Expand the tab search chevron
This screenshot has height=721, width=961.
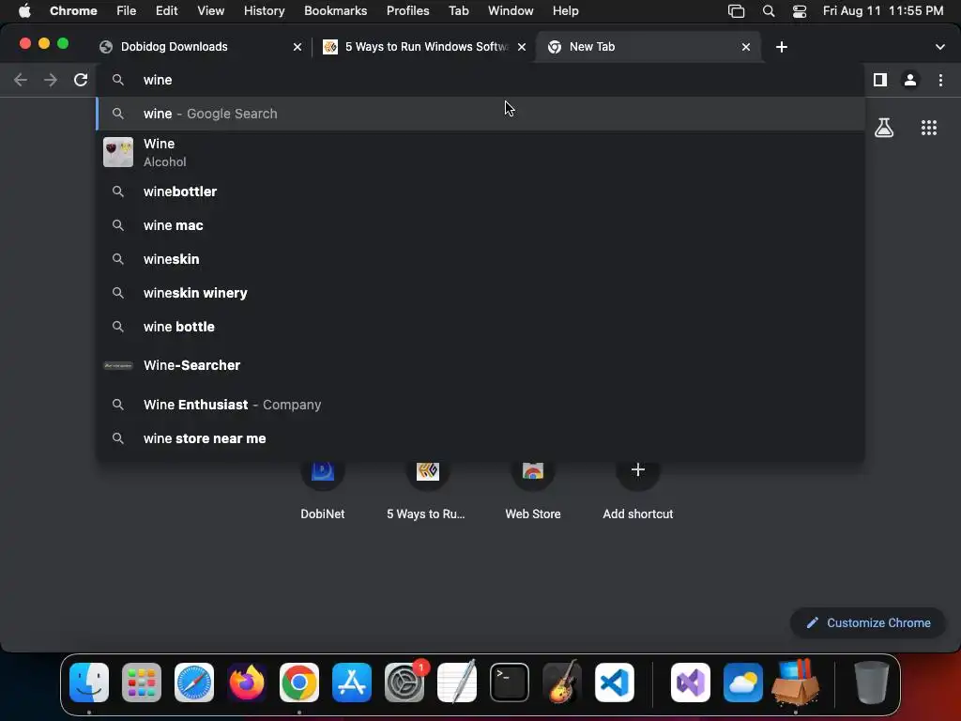click(x=939, y=47)
